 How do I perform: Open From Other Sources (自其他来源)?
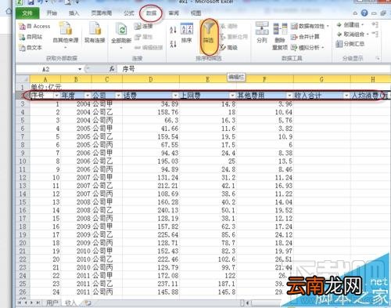66,35
